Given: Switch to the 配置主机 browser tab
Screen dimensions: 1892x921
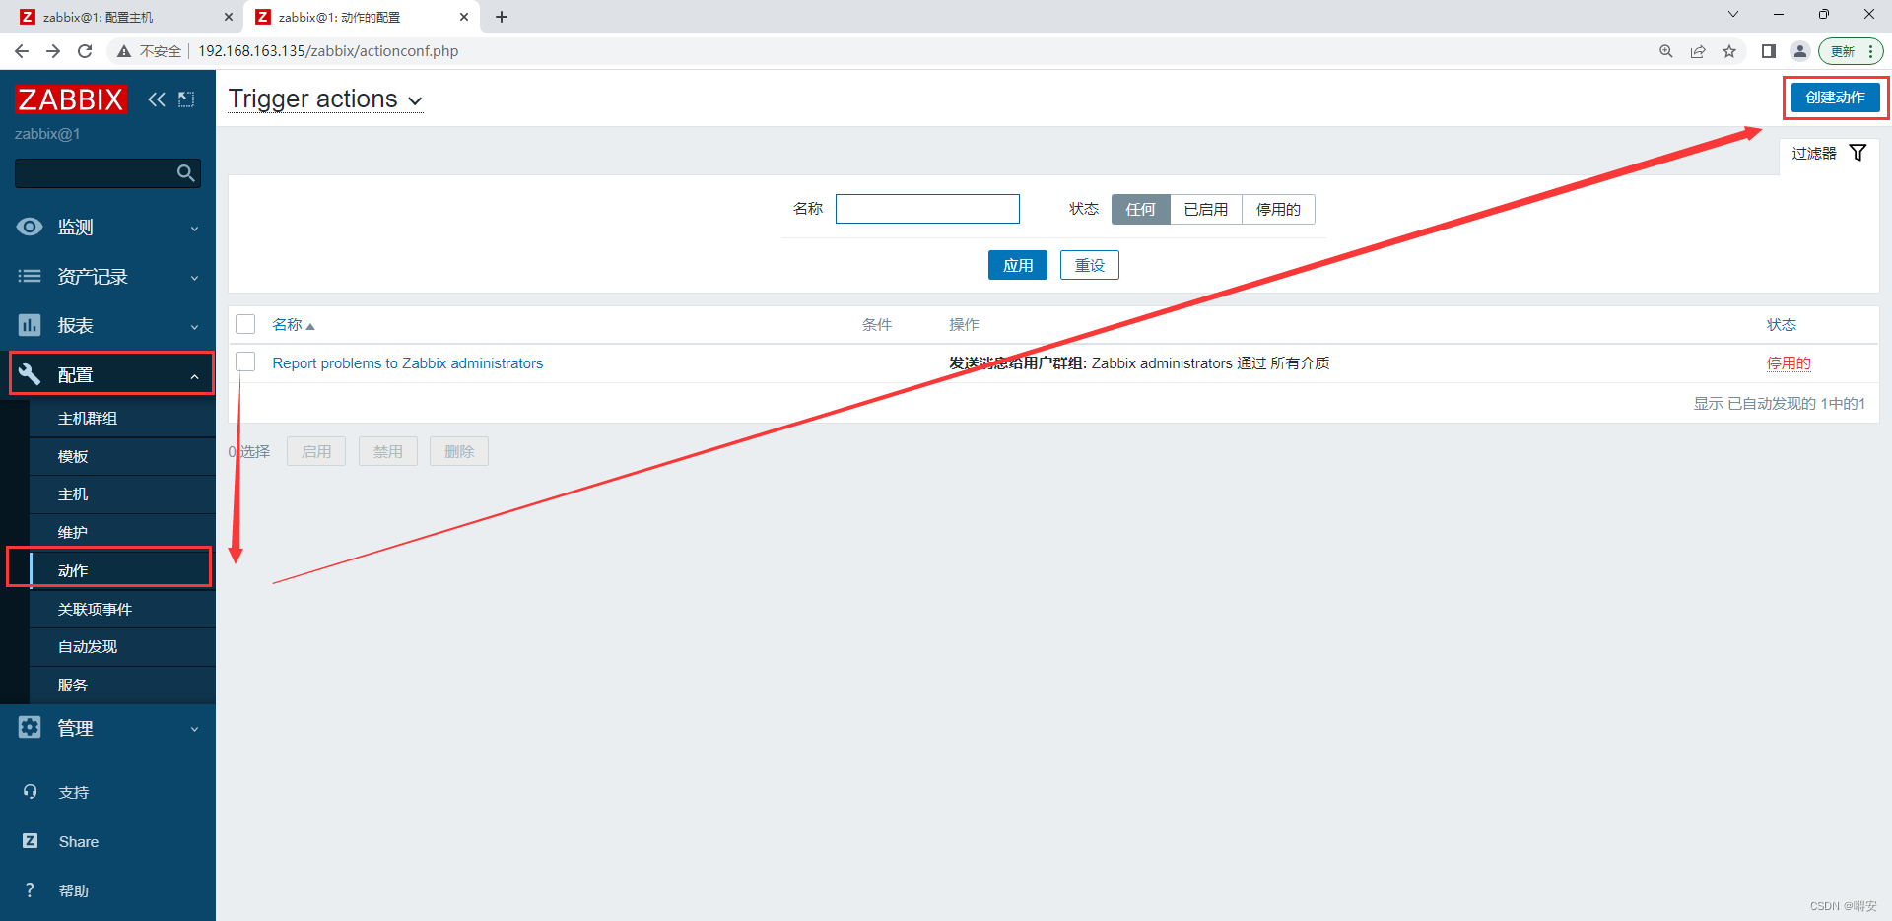Looking at the screenshot, I should [124, 17].
